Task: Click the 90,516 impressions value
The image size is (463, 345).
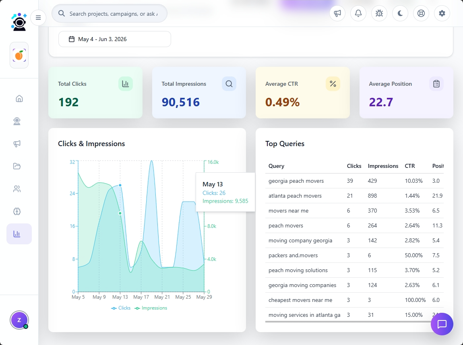Action: coord(181,102)
